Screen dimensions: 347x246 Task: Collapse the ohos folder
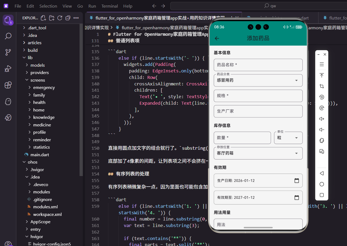(32, 162)
